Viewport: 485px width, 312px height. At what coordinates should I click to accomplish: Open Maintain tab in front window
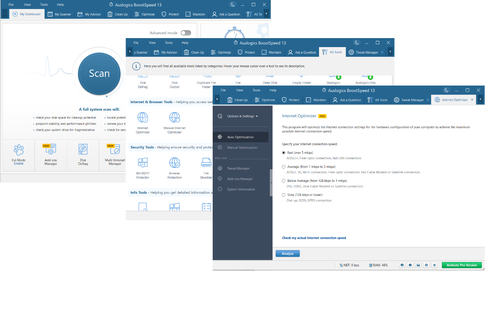click(x=316, y=100)
